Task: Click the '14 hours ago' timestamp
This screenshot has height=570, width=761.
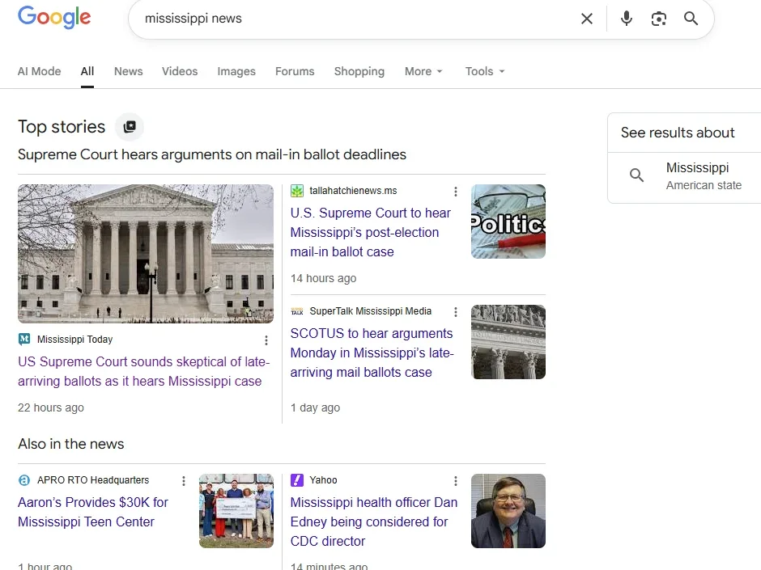Action: (x=323, y=278)
